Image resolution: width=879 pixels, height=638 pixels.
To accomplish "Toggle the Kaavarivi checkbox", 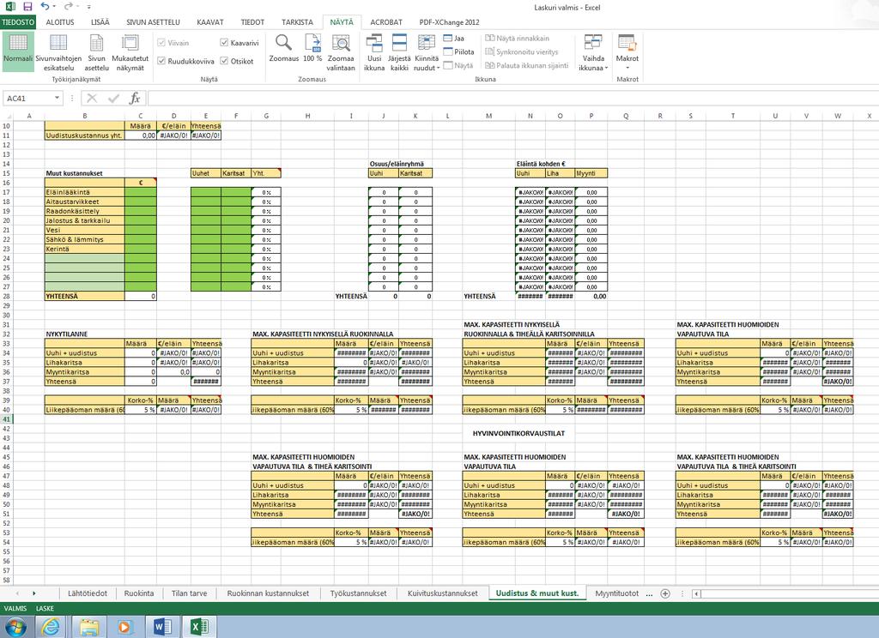I will (x=224, y=43).
